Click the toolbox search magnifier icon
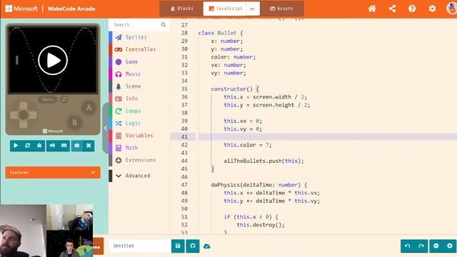This screenshot has height=257, width=457. coord(164,25)
